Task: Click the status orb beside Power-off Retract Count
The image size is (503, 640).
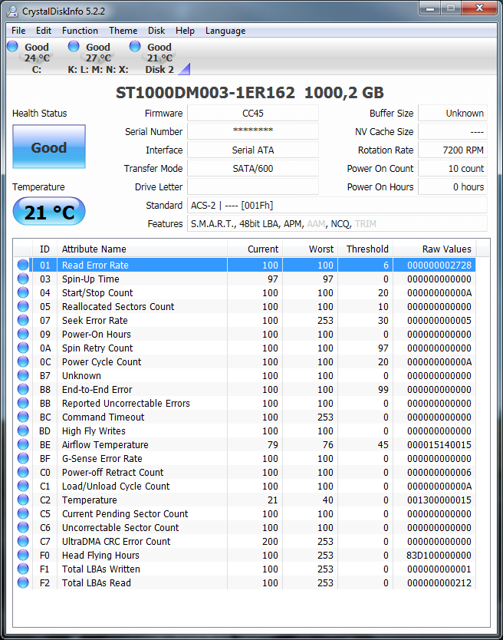Action: click(x=23, y=473)
